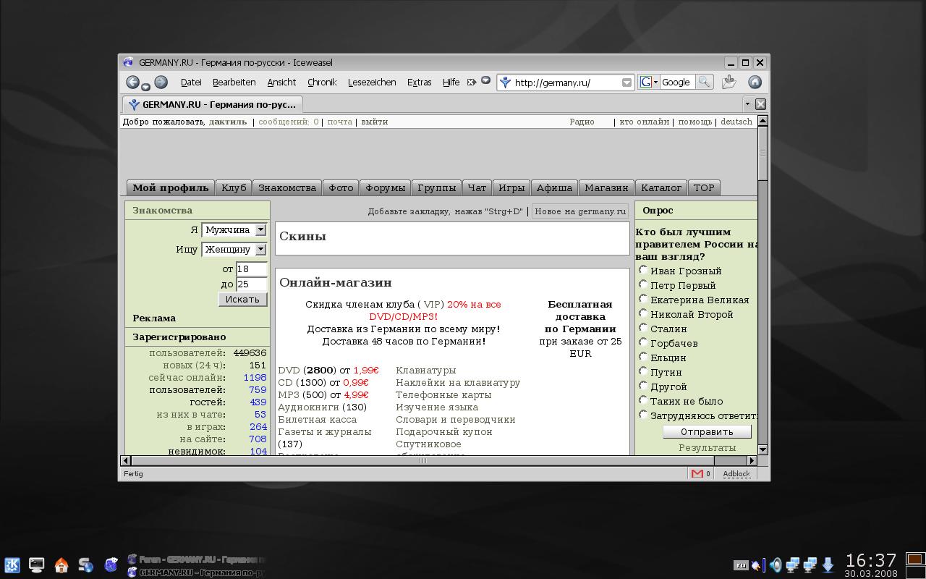Open the Chronik menu

[x=322, y=83]
